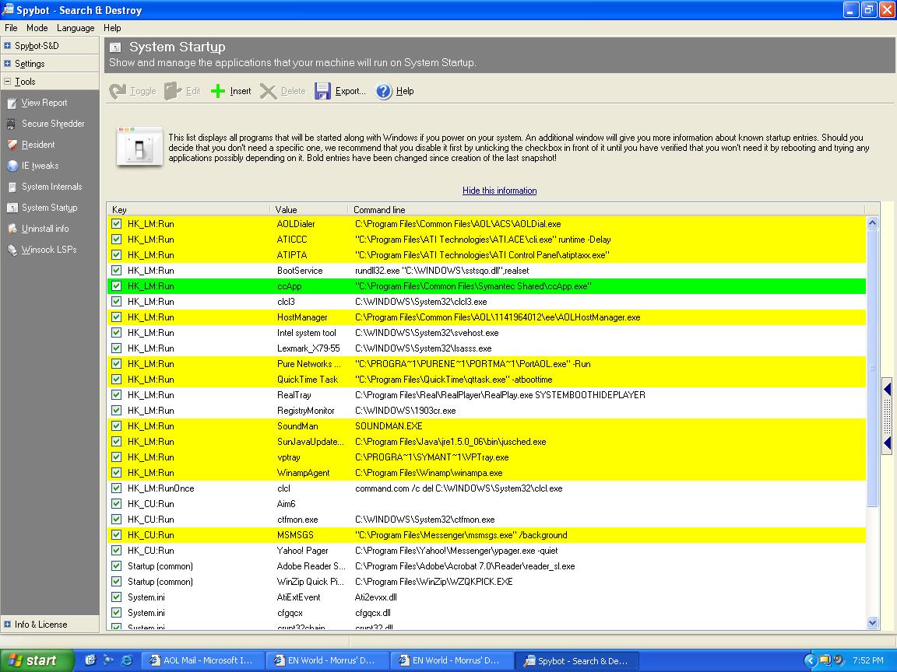Disable the Intel system tool entry checkbox
The height and width of the screenshot is (672, 897).
click(x=117, y=333)
